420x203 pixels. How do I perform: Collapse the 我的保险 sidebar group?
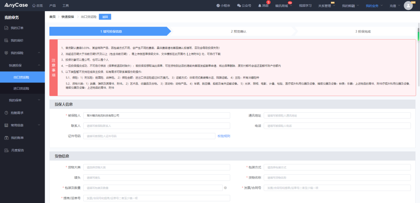click(x=39, y=53)
